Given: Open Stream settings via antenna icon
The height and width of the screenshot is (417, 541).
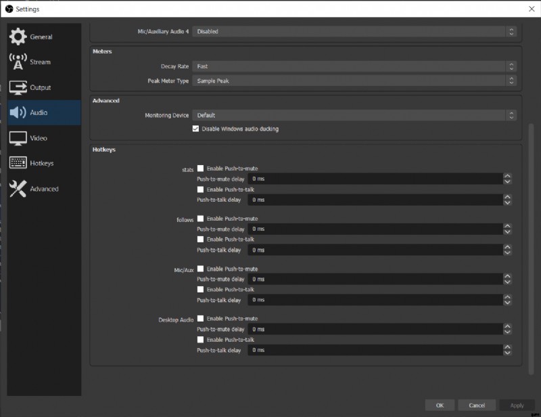Looking at the screenshot, I should (x=18, y=62).
